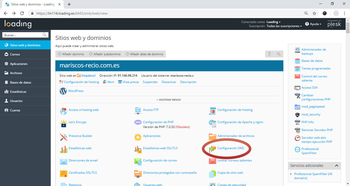Click the Limitar correos salientes envelope icon
The image size is (350, 186).
pyautogui.click(x=212, y=162)
